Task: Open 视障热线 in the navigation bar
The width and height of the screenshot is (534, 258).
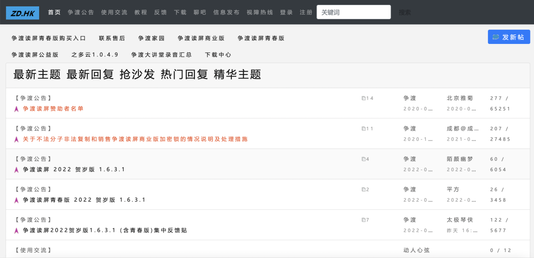Action: tap(260, 12)
